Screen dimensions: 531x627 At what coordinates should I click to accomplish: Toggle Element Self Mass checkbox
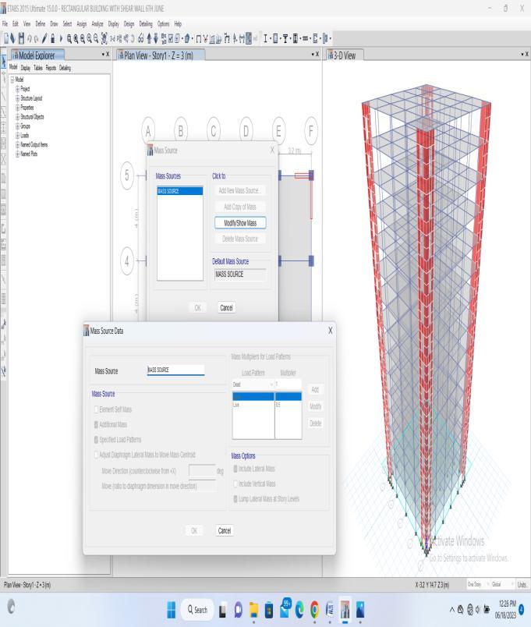pyautogui.click(x=96, y=409)
